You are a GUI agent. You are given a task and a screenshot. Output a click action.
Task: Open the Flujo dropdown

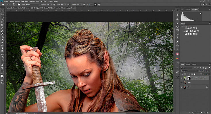(66, 5)
